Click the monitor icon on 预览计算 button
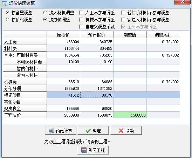The image size is (192, 158). [x=51, y=131]
